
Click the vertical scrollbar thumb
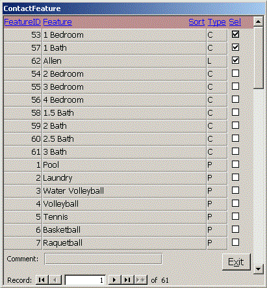click(x=258, y=57)
